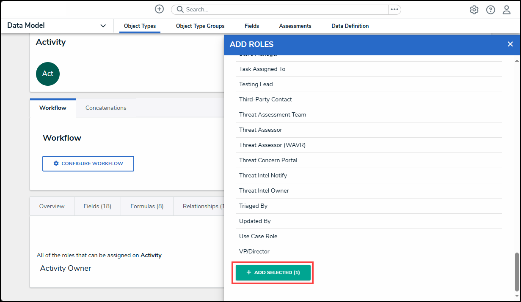This screenshot has width=521, height=302.
Task: Open the Formulas (8) tab
Action: (147, 206)
